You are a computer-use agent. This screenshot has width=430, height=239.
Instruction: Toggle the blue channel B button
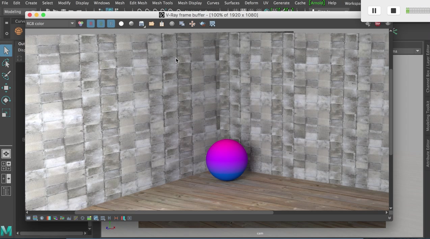pyautogui.click(x=111, y=24)
